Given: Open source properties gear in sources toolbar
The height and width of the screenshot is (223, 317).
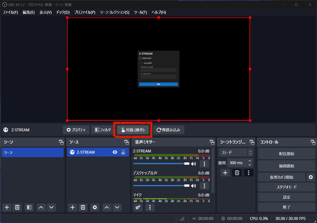Looking at the screenshot, I should pos(95,208).
